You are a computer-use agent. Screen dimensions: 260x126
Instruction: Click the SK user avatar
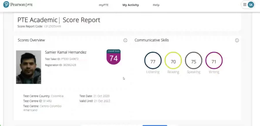(251, 5)
